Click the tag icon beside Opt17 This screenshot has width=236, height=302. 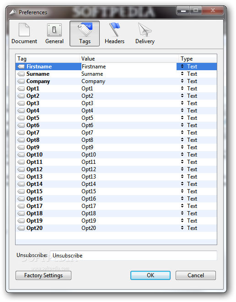21,206
